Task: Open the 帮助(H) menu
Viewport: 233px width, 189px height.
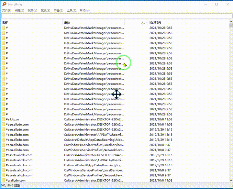Action: point(84,10)
